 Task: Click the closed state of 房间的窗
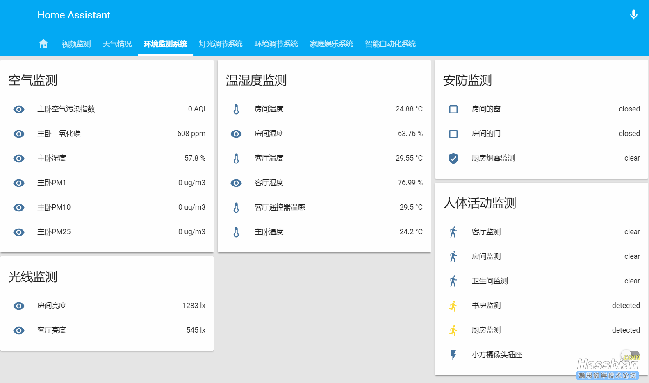point(629,109)
